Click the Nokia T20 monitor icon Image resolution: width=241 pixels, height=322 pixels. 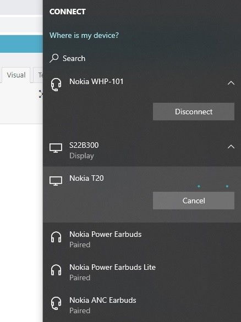pos(56,181)
